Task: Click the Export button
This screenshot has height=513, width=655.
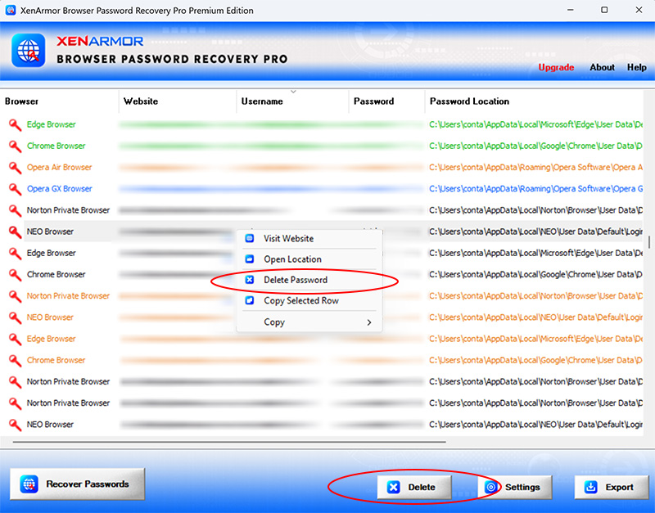Action: pyautogui.click(x=611, y=487)
